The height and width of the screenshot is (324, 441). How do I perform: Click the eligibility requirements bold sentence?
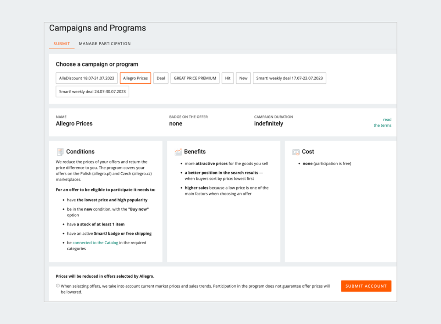coord(105,190)
